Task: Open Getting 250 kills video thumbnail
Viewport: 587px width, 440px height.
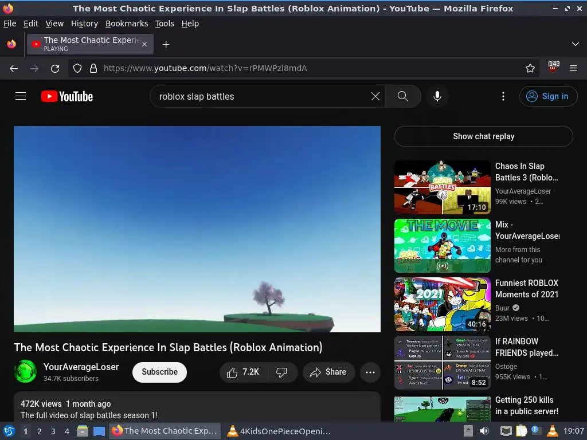Action: pos(443,409)
